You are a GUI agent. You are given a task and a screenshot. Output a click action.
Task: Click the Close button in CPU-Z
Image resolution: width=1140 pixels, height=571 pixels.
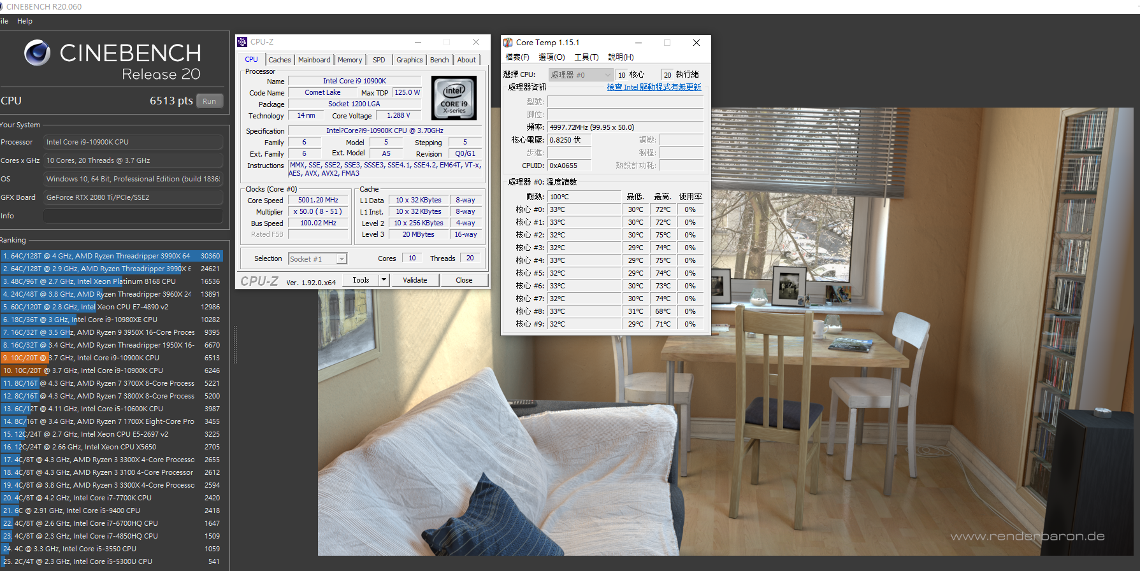tap(464, 280)
